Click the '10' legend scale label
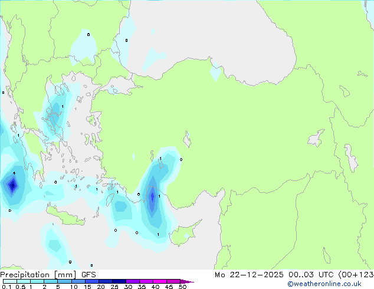 pos(74,287)
